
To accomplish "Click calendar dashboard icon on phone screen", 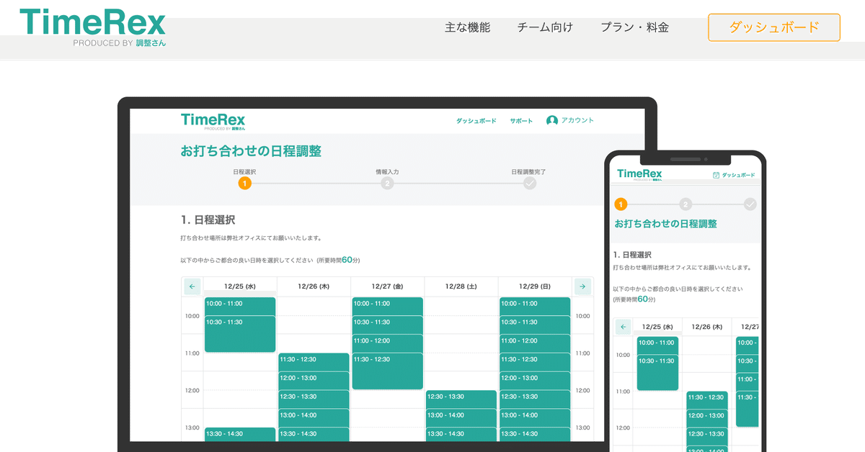I will click(x=715, y=175).
